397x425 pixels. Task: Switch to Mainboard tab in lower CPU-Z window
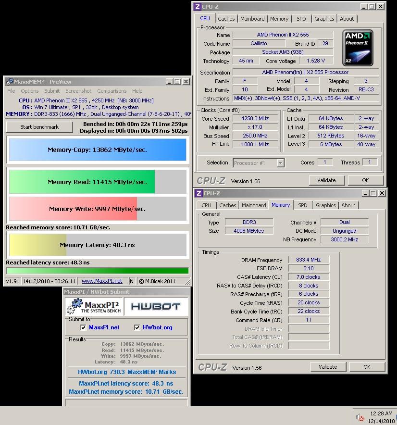pos(254,205)
